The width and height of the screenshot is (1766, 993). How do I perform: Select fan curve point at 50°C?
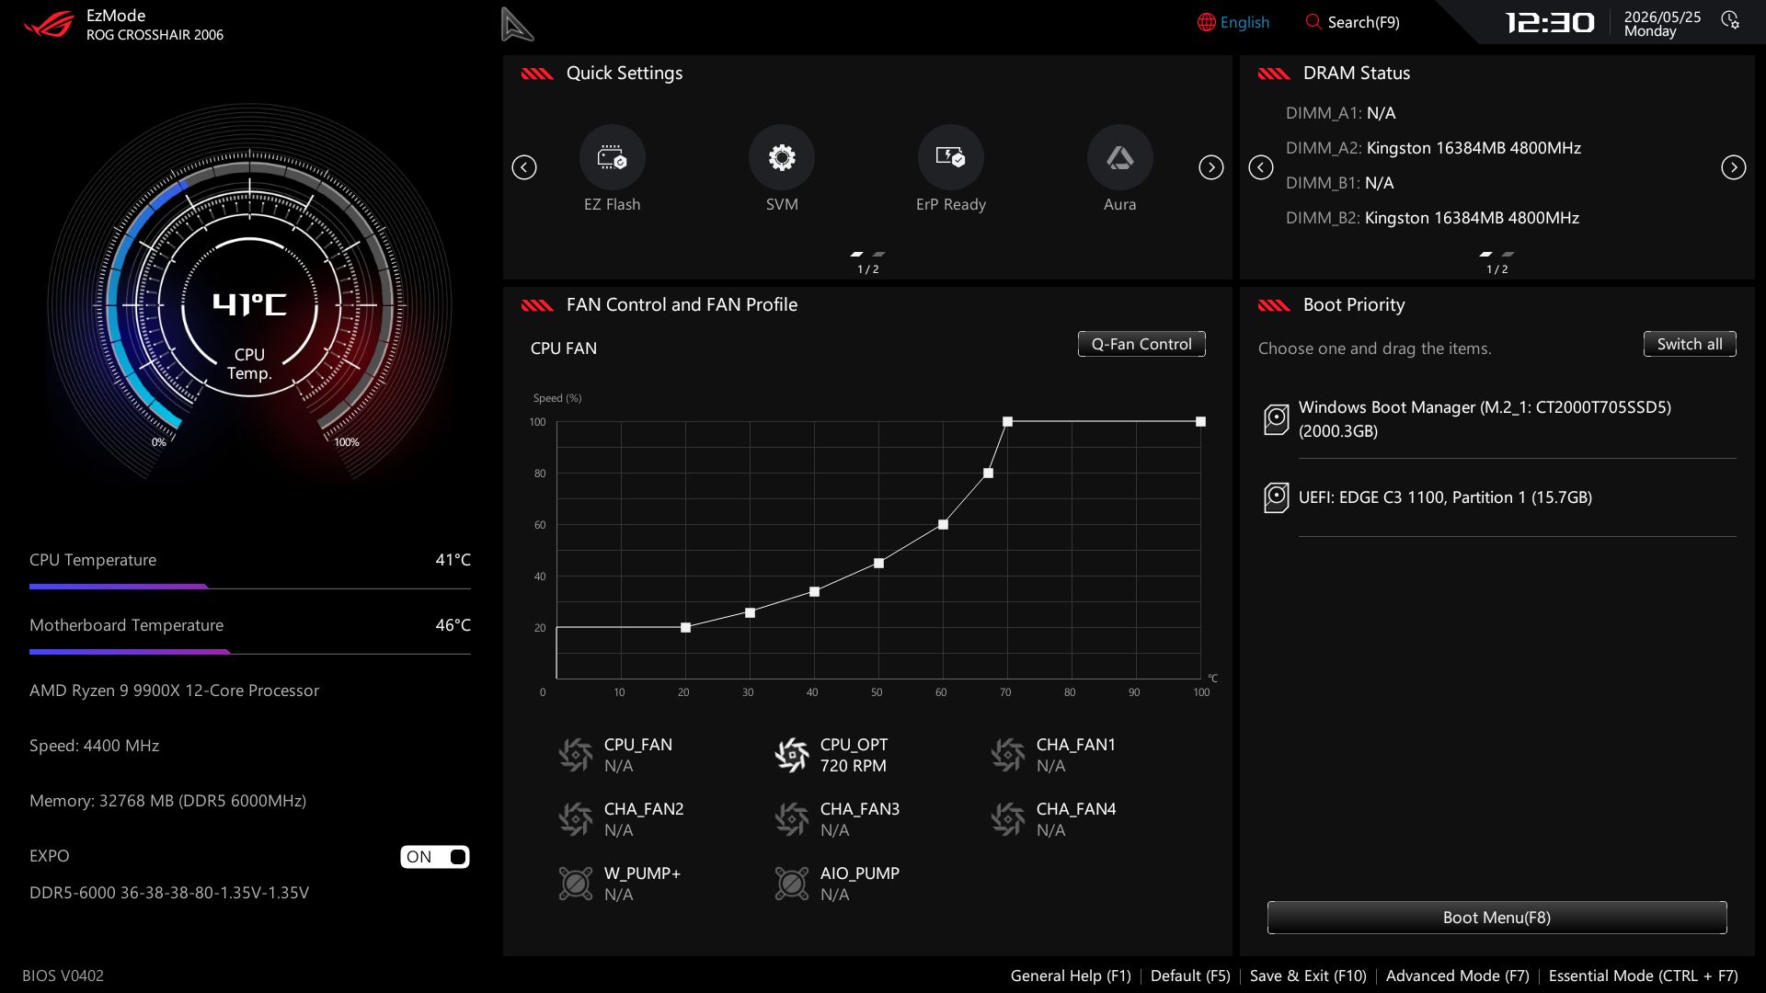click(x=878, y=564)
